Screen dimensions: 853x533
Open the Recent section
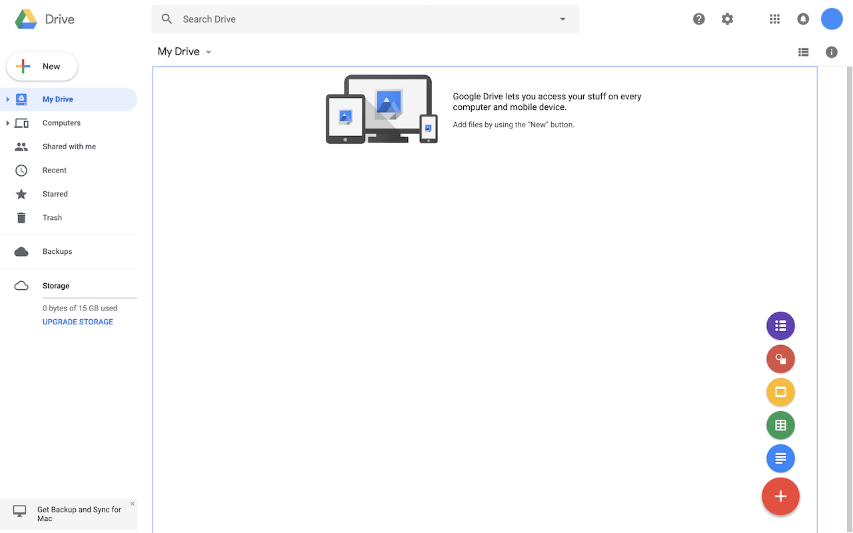(x=69, y=171)
